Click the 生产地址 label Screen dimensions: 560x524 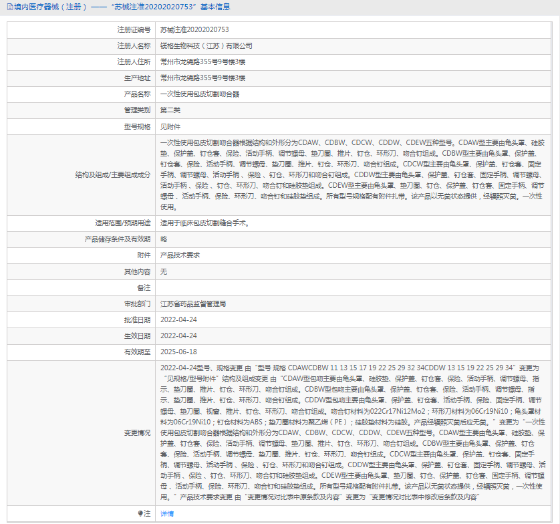137,78
